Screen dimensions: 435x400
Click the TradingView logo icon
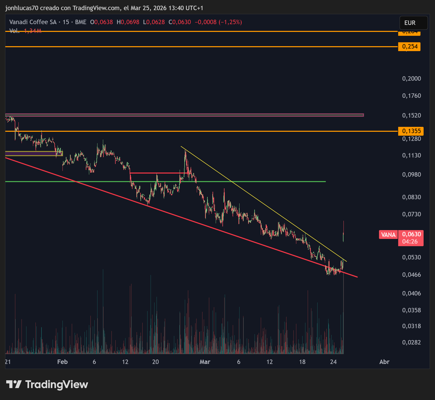click(14, 384)
